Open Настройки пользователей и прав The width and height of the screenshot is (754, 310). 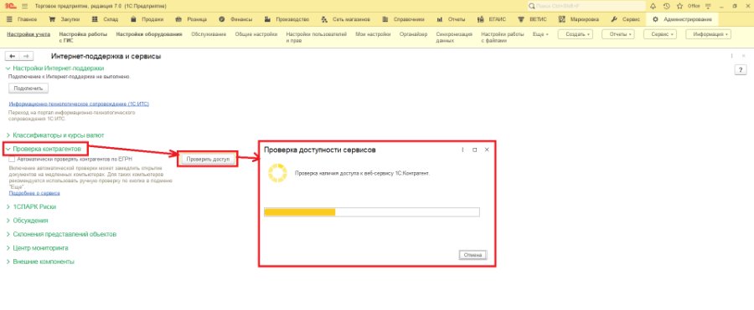click(x=316, y=38)
